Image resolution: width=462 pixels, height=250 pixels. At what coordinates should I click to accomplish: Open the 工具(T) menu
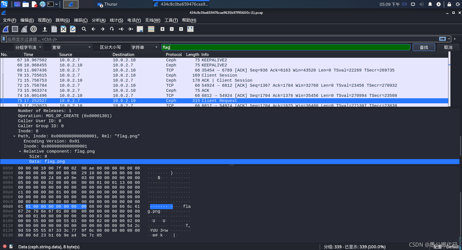point(171,20)
